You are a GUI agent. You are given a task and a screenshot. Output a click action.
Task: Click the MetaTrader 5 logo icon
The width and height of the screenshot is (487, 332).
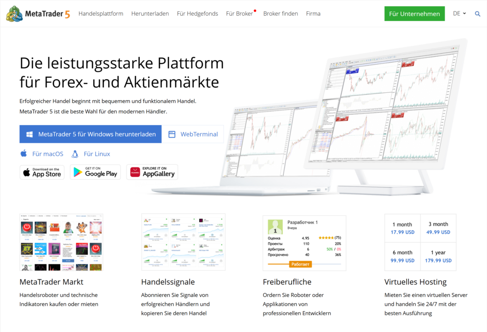point(14,14)
